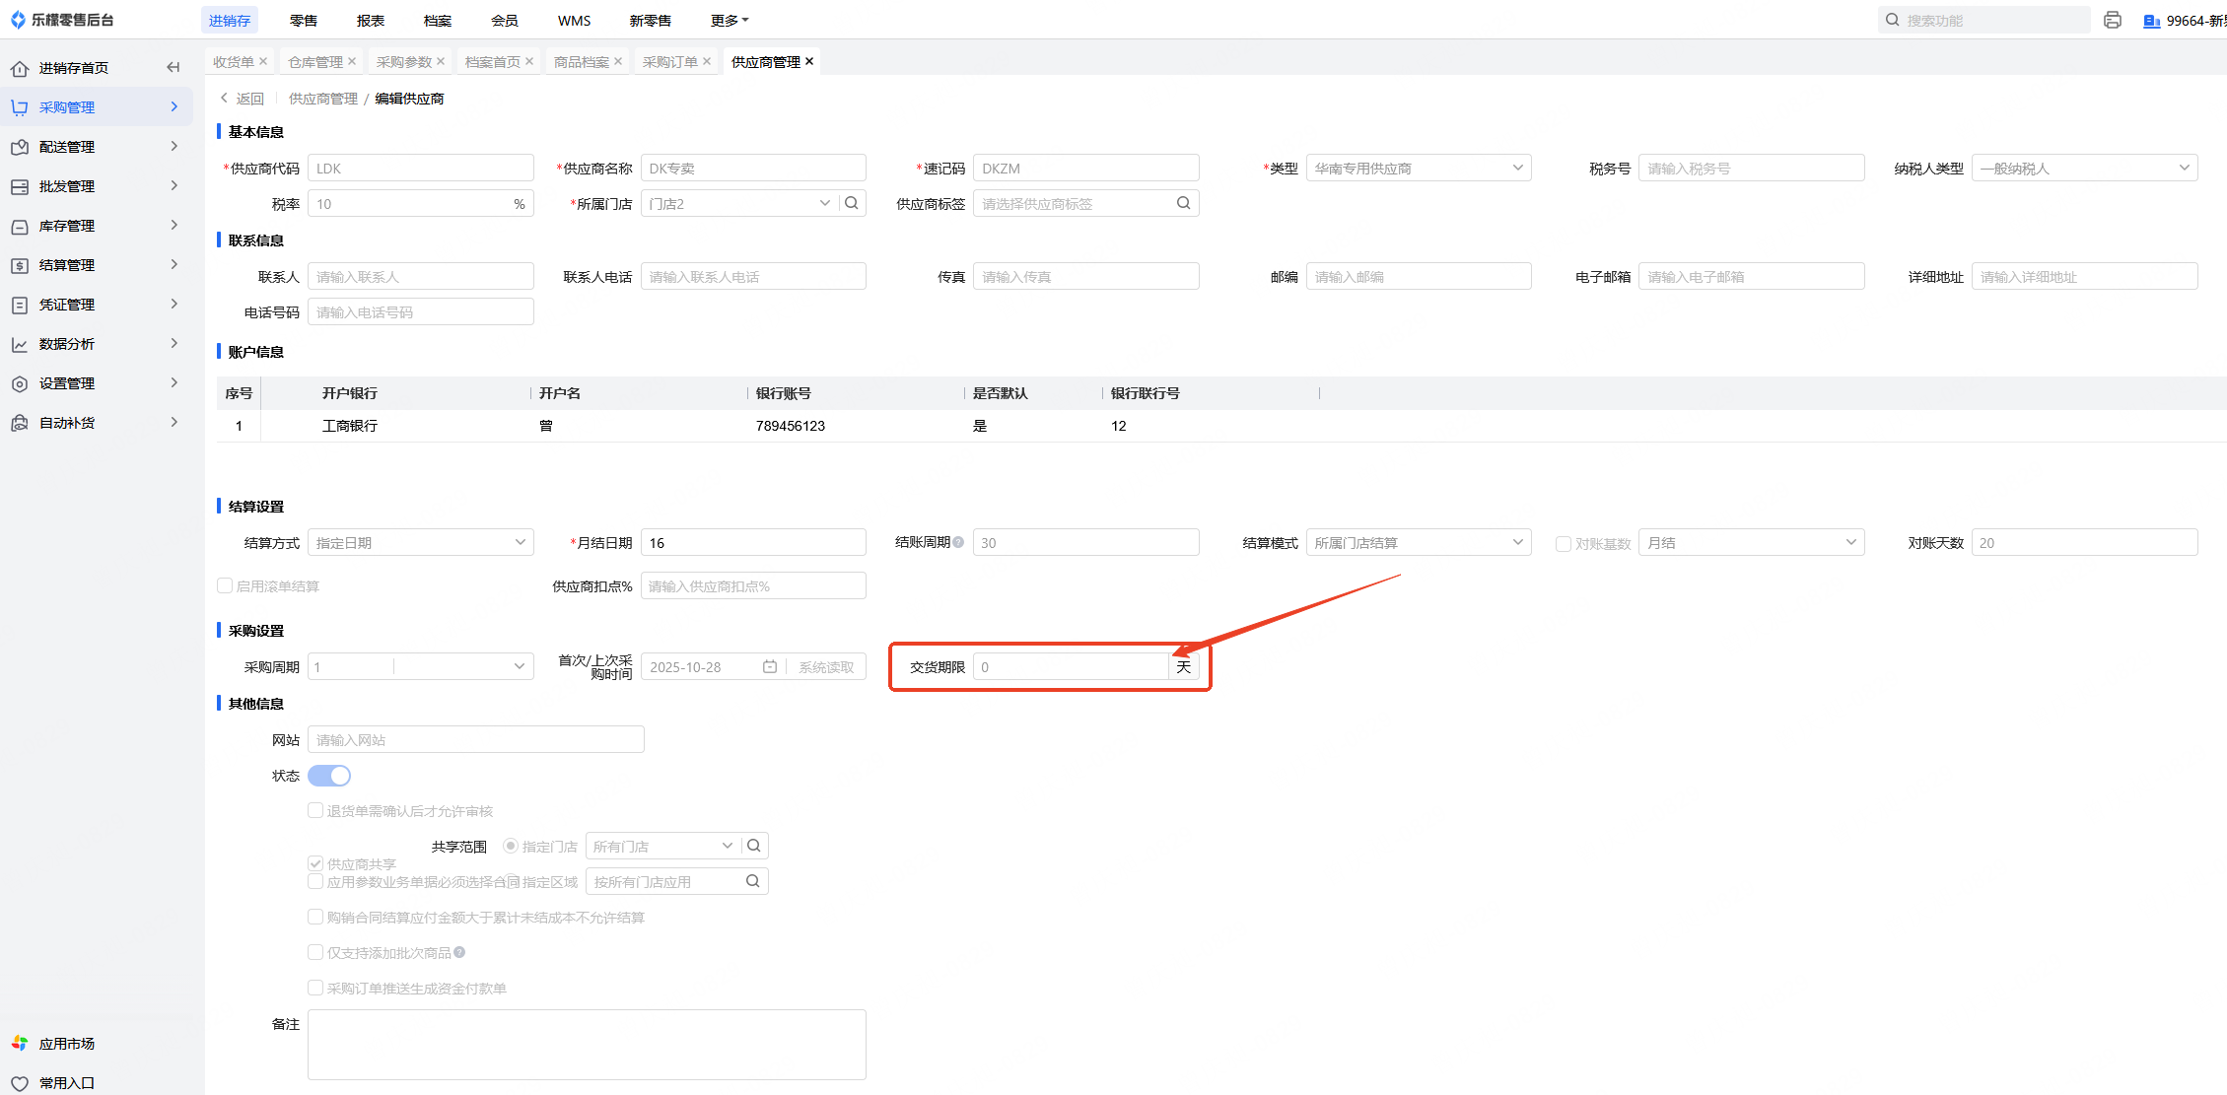Collapse the sidebar with the arrow icon
Image resolution: width=2227 pixels, height=1095 pixels.
174,67
